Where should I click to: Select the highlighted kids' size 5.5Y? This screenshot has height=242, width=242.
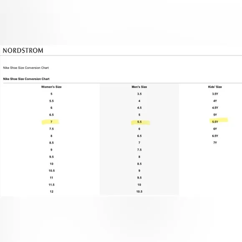(x=215, y=122)
